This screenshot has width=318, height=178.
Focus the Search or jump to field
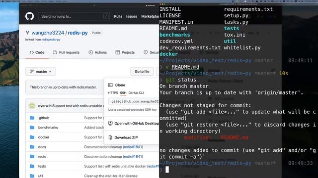tap(74, 16)
